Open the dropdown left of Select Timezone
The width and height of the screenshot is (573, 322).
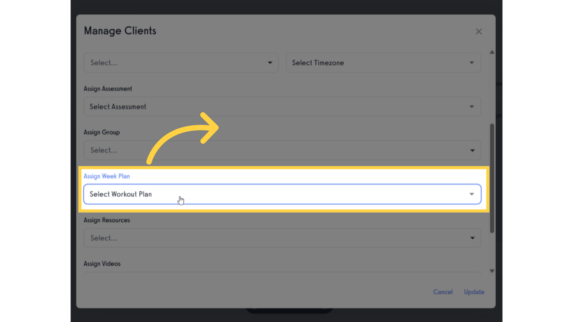(x=176, y=63)
